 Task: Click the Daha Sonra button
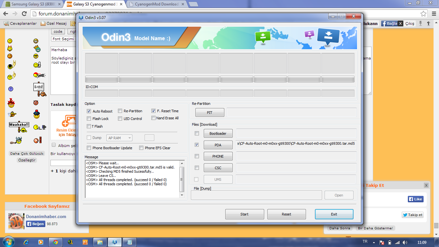340,228
